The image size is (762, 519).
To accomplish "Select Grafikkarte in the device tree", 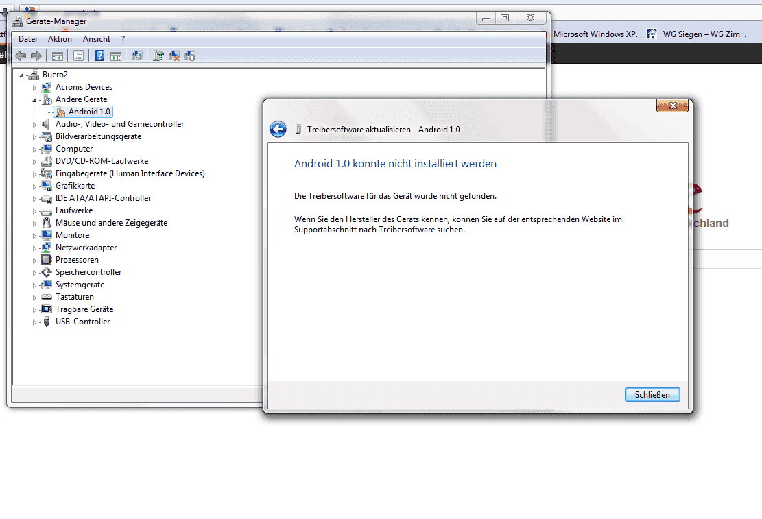I will (75, 186).
